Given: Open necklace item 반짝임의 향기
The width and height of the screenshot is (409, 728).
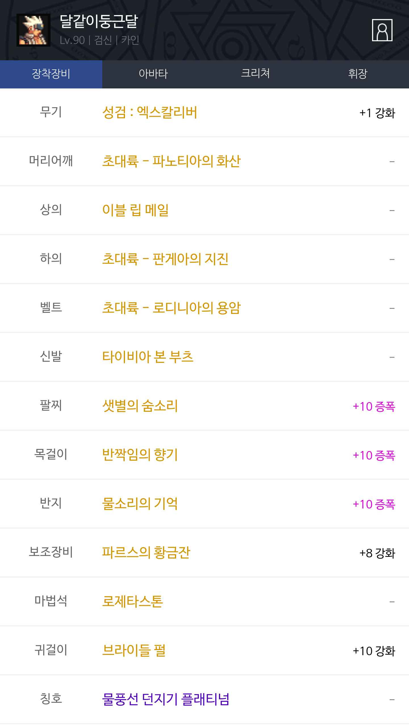Looking at the screenshot, I should pos(140,455).
